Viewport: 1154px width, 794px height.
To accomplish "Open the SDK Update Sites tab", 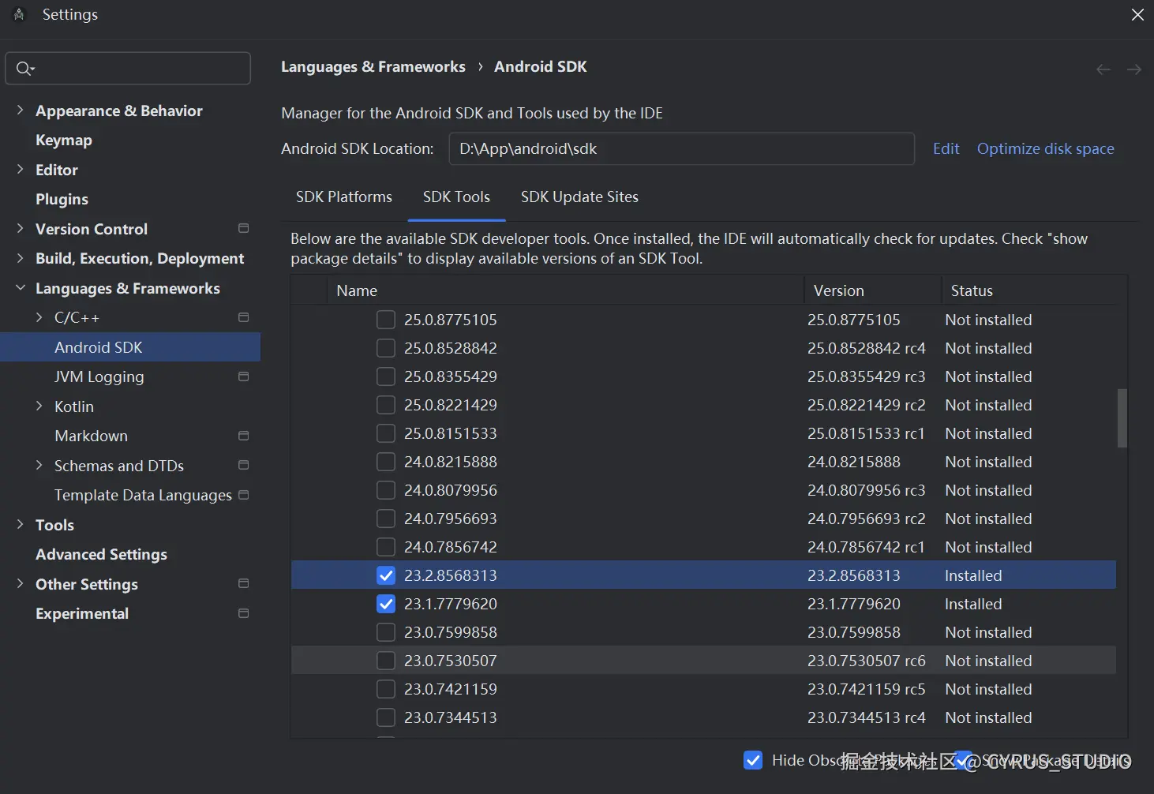I will pyautogui.click(x=579, y=197).
